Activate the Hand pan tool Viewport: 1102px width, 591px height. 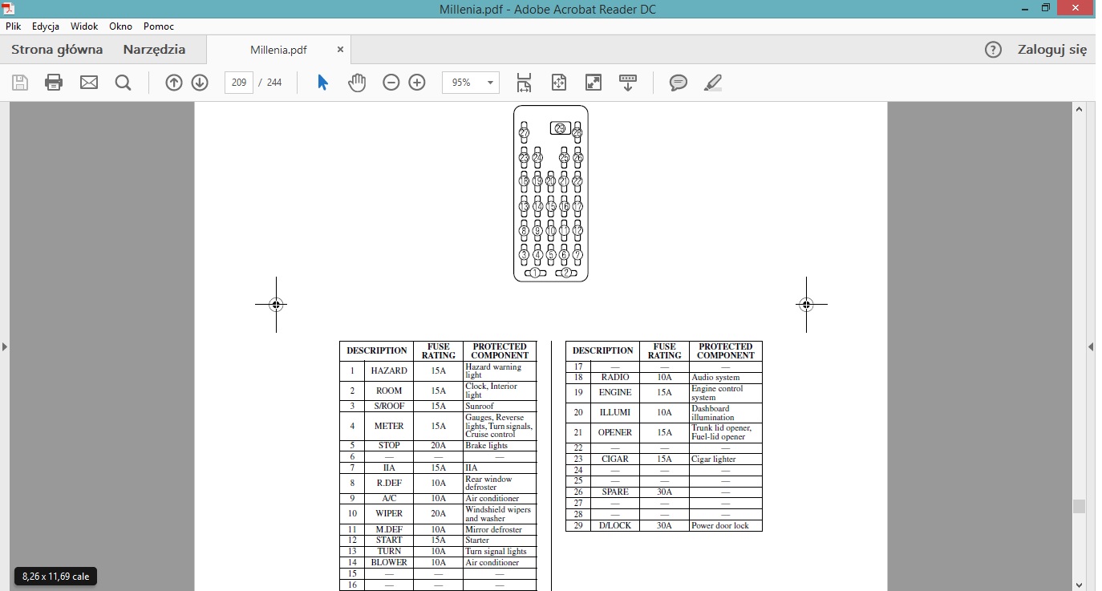coord(356,83)
